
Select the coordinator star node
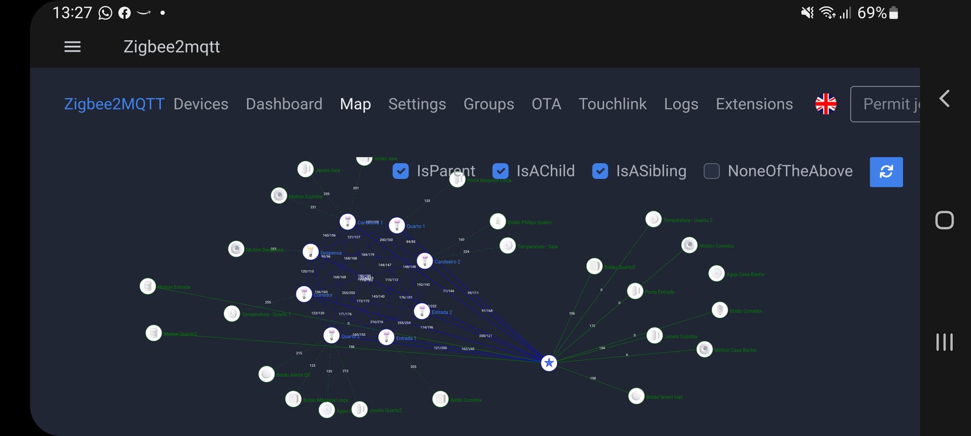(x=549, y=363)
